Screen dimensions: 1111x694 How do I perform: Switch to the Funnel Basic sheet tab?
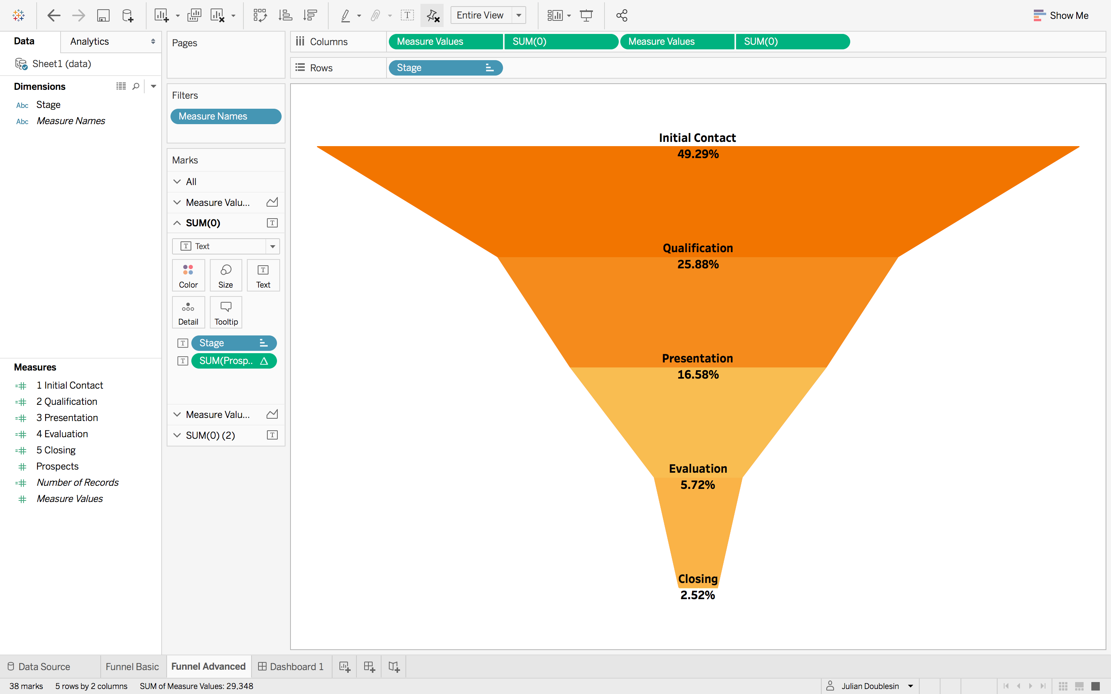click(x=132, y=667)
